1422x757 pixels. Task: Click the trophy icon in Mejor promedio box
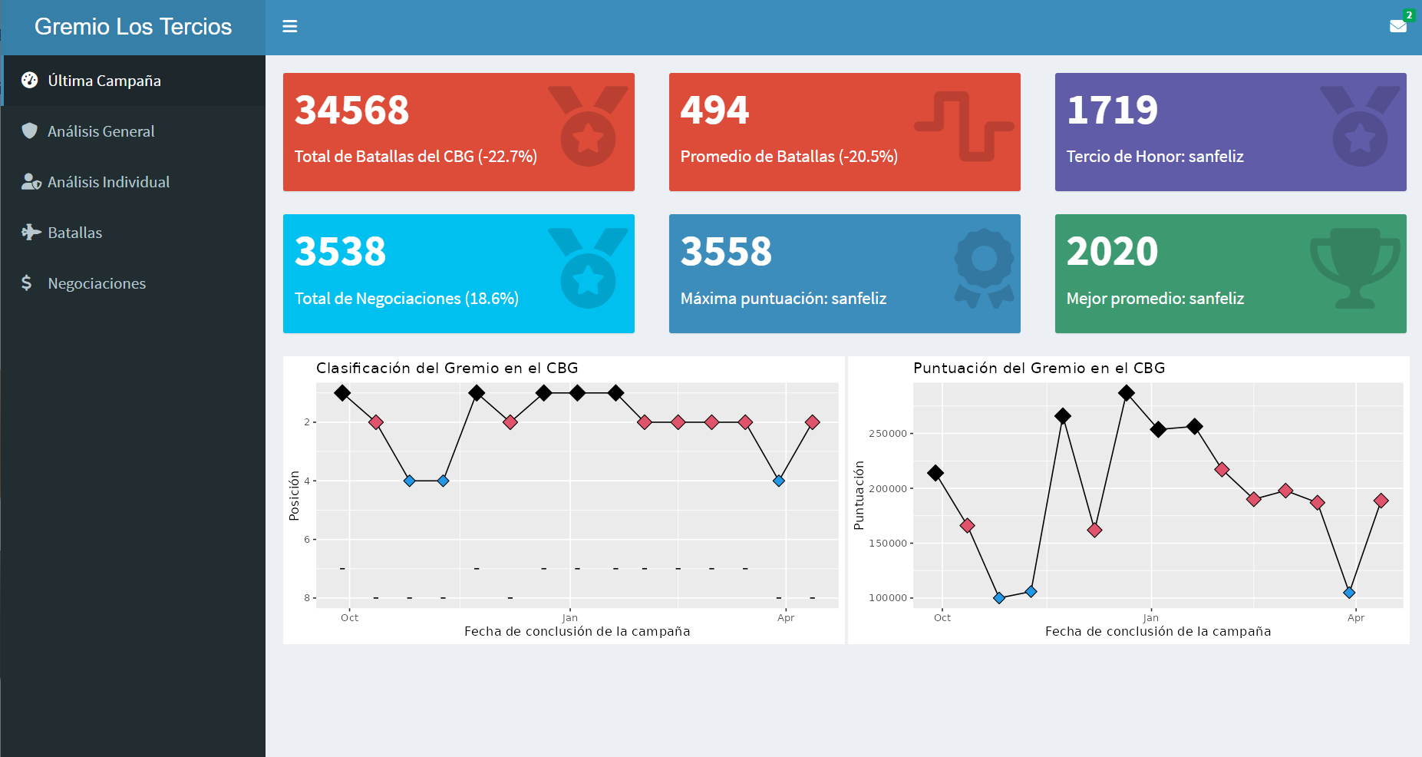(x=1354, y=268)
